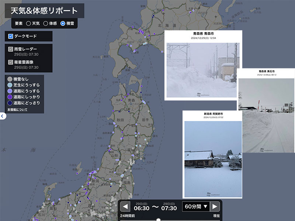Select the 体感 radio button
295x221 pixels.
46,24
